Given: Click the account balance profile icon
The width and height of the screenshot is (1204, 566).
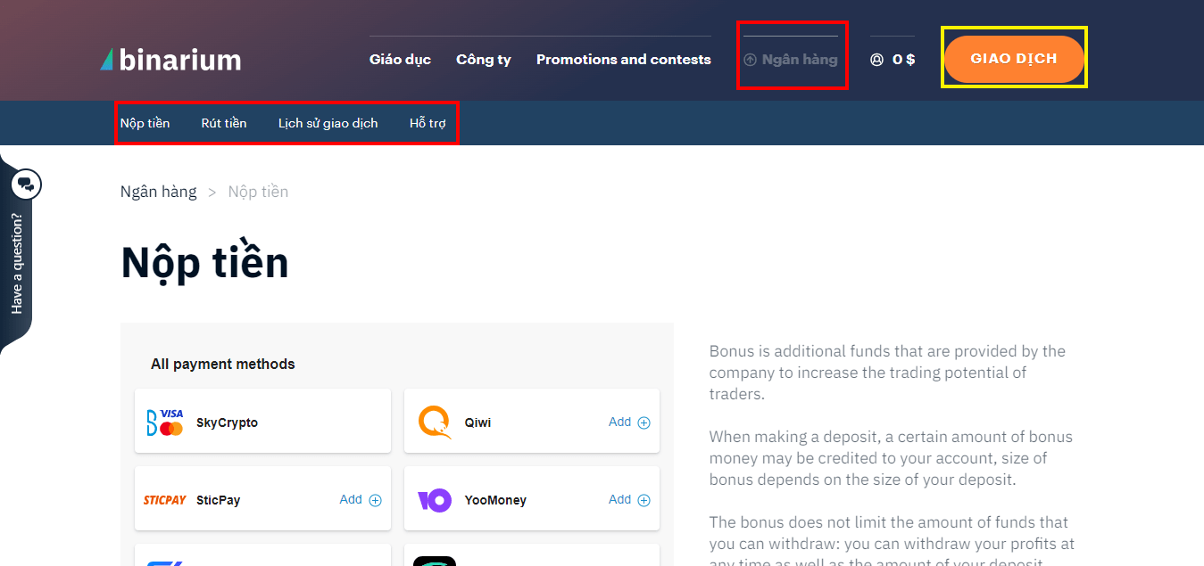Looking at the screenshot, I should 876,60.
